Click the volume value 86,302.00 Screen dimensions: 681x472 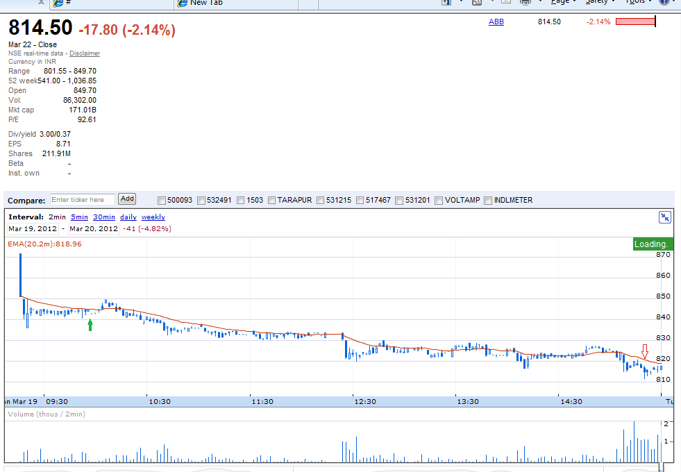click(x=80, y=101)
